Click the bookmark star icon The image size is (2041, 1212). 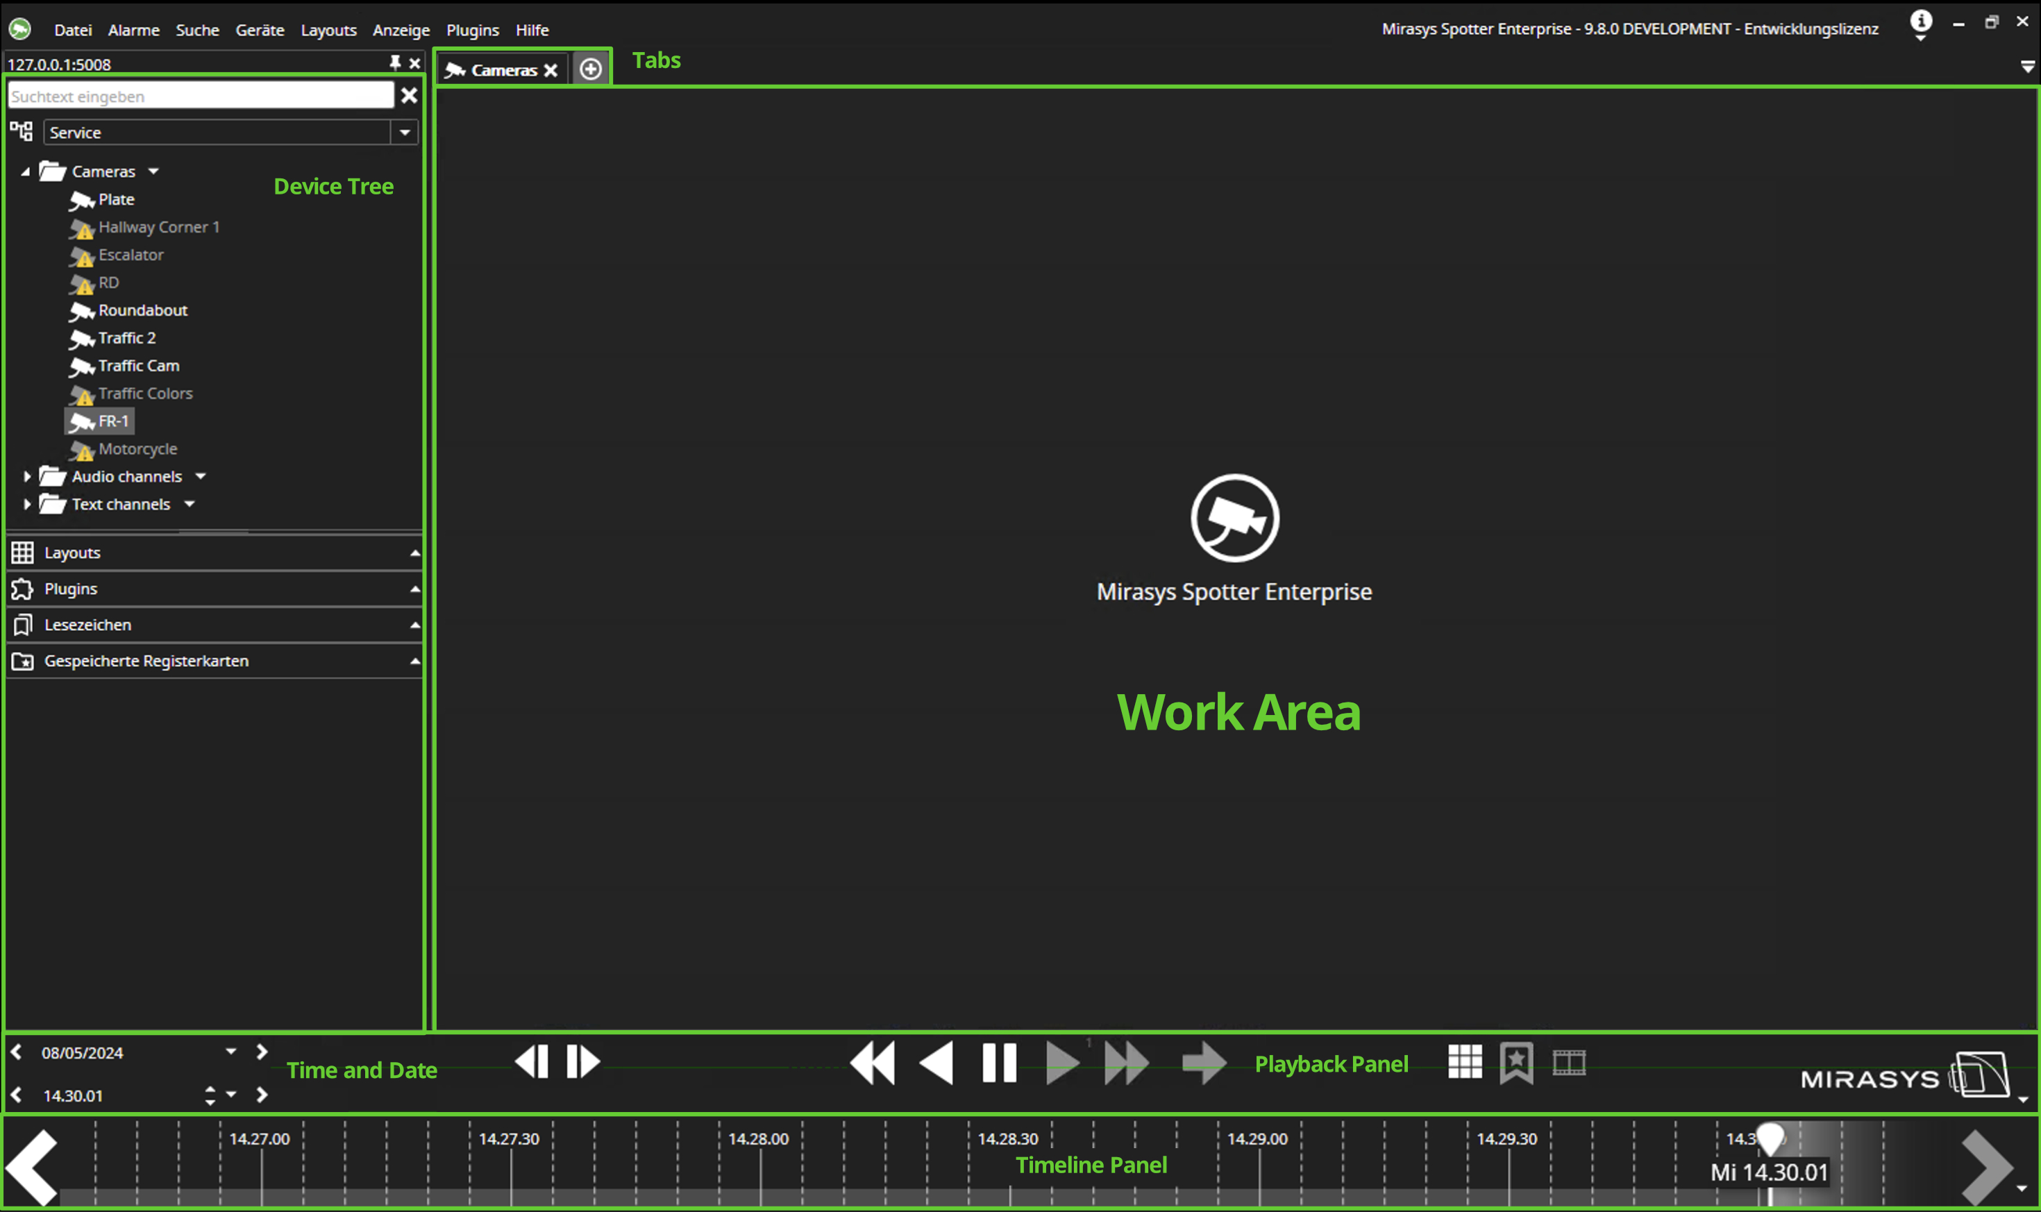coord(1516,1063)
